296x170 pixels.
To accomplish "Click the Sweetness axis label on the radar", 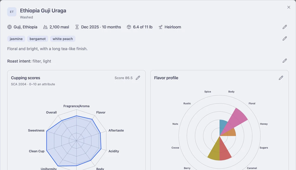I will tap(36, 131).
